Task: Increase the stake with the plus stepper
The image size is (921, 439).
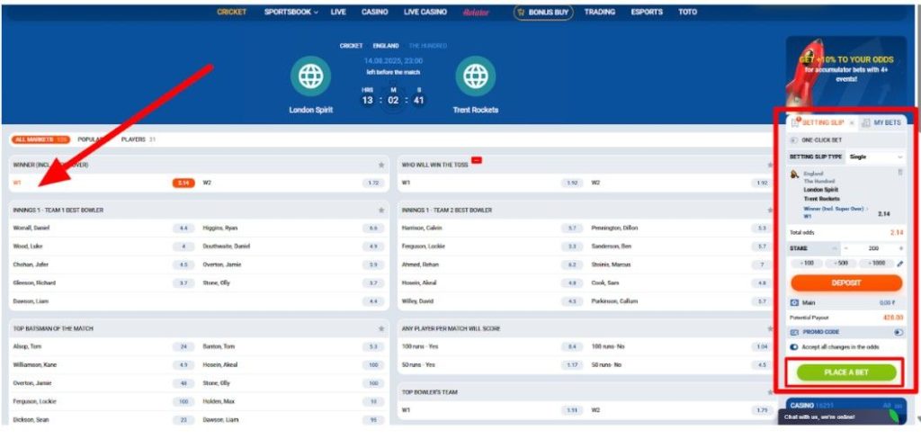Action: pos(899,247)
